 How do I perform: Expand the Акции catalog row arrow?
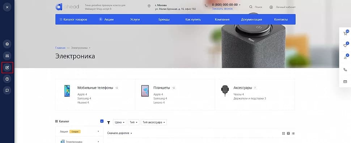click(98, 131)
